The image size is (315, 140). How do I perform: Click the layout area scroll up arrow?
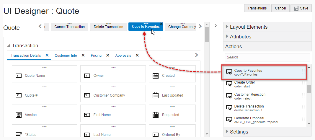(207, 24)
